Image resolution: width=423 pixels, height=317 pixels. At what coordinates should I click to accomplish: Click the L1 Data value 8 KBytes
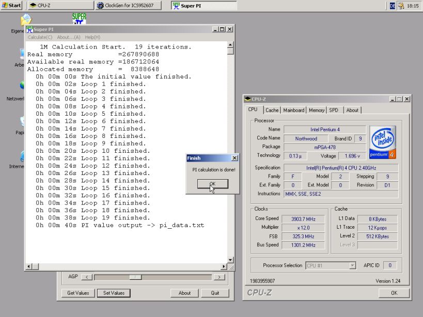point(378,219)
